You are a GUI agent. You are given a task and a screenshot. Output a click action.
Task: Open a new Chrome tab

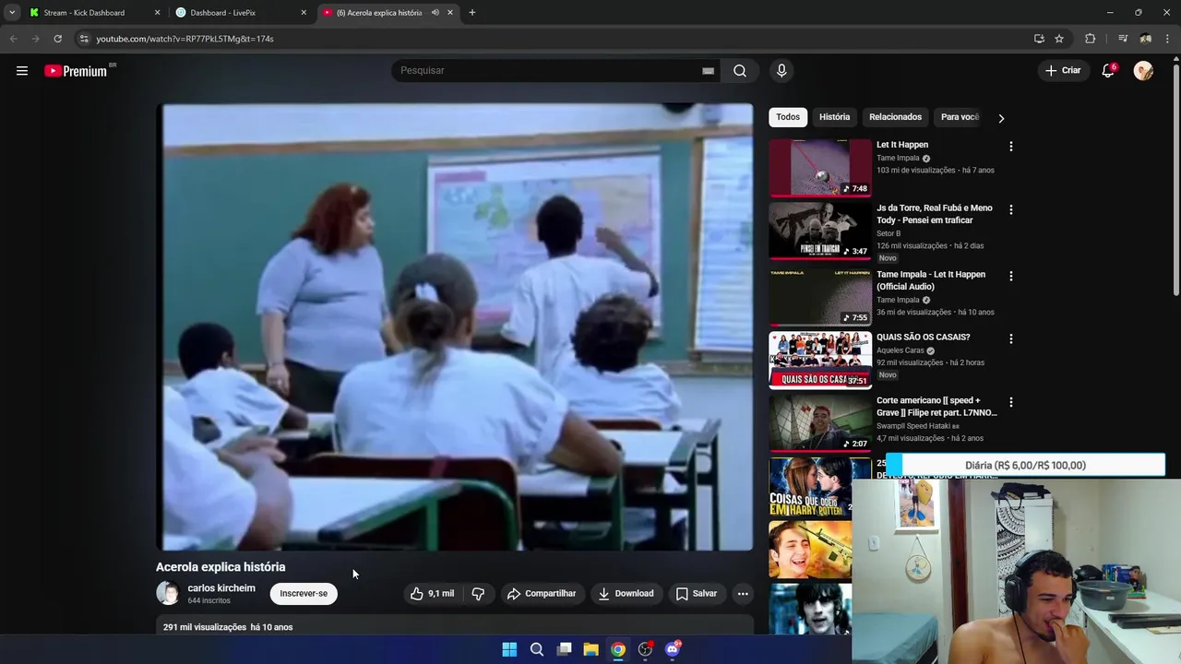[472, 13]
